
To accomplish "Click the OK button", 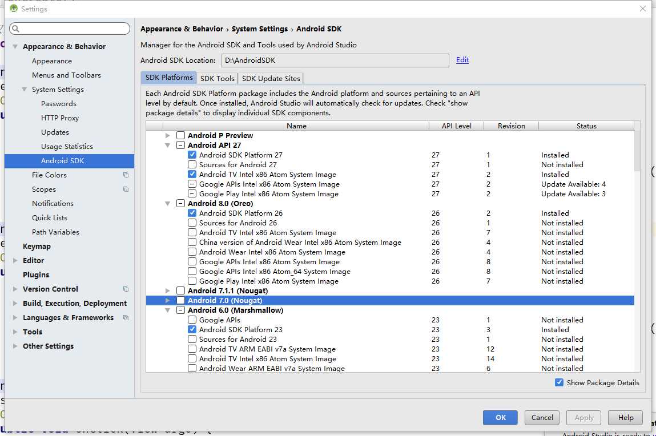I will tap(500, 417).
